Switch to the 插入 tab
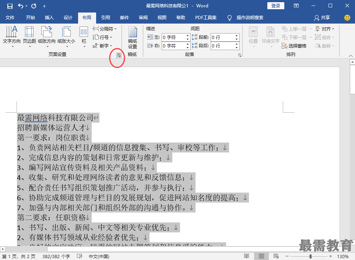 point(49,17)
